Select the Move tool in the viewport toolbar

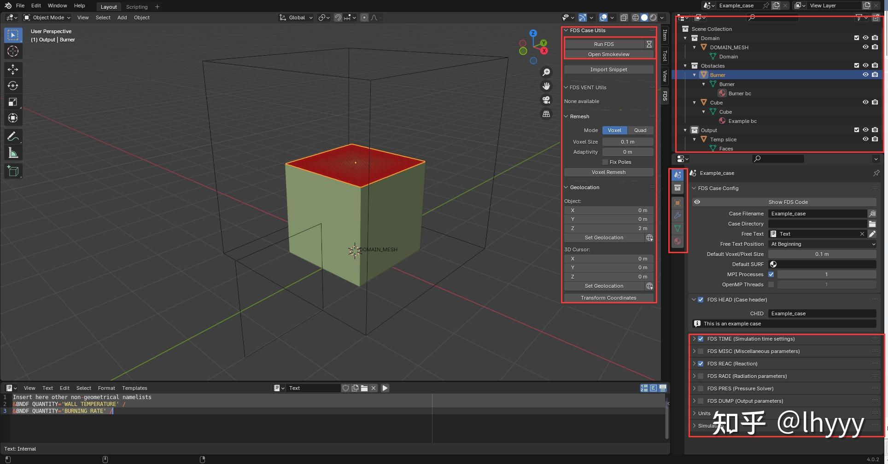[x=13, y=69]
